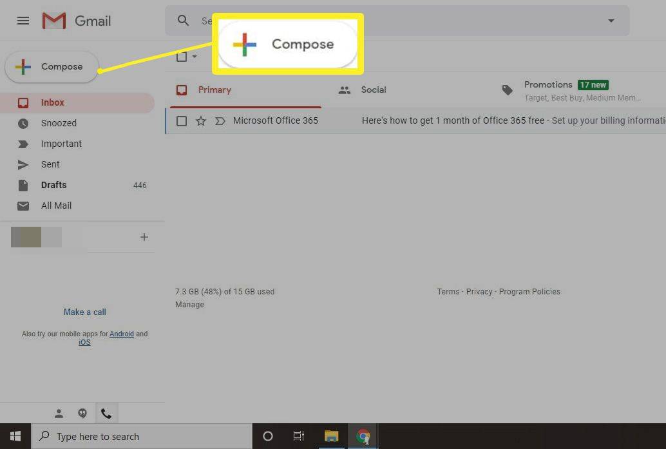The width and height of the screenshot is (666, 449).
Task: Click the Drafts count 446
Action: click(140, 186)
